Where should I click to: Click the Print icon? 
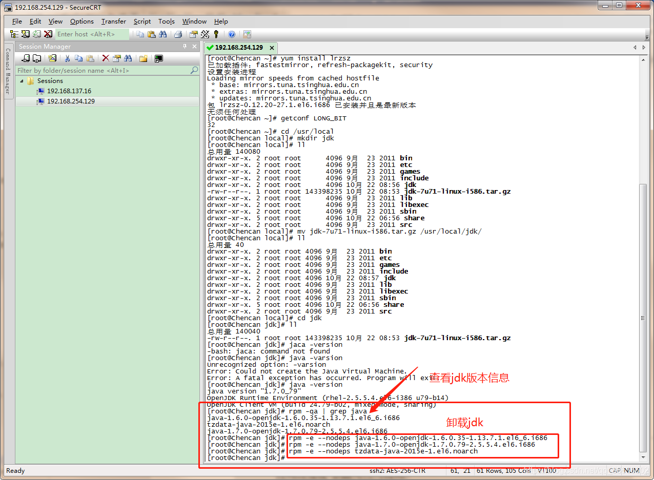[178, 34]
